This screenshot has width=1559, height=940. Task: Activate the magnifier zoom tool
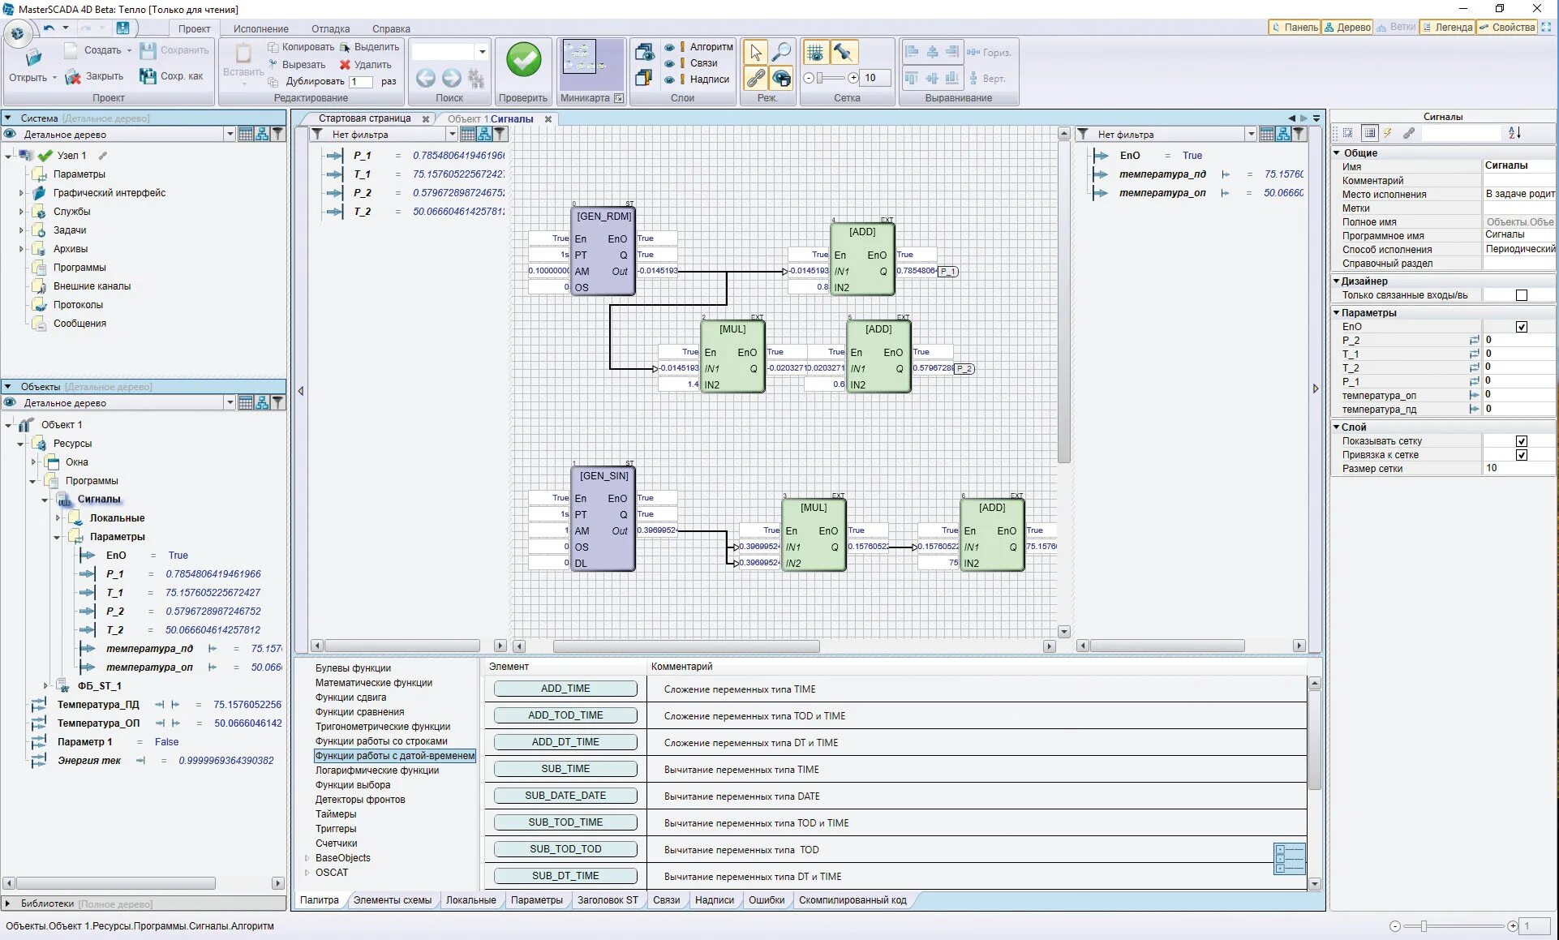point(781,53)
